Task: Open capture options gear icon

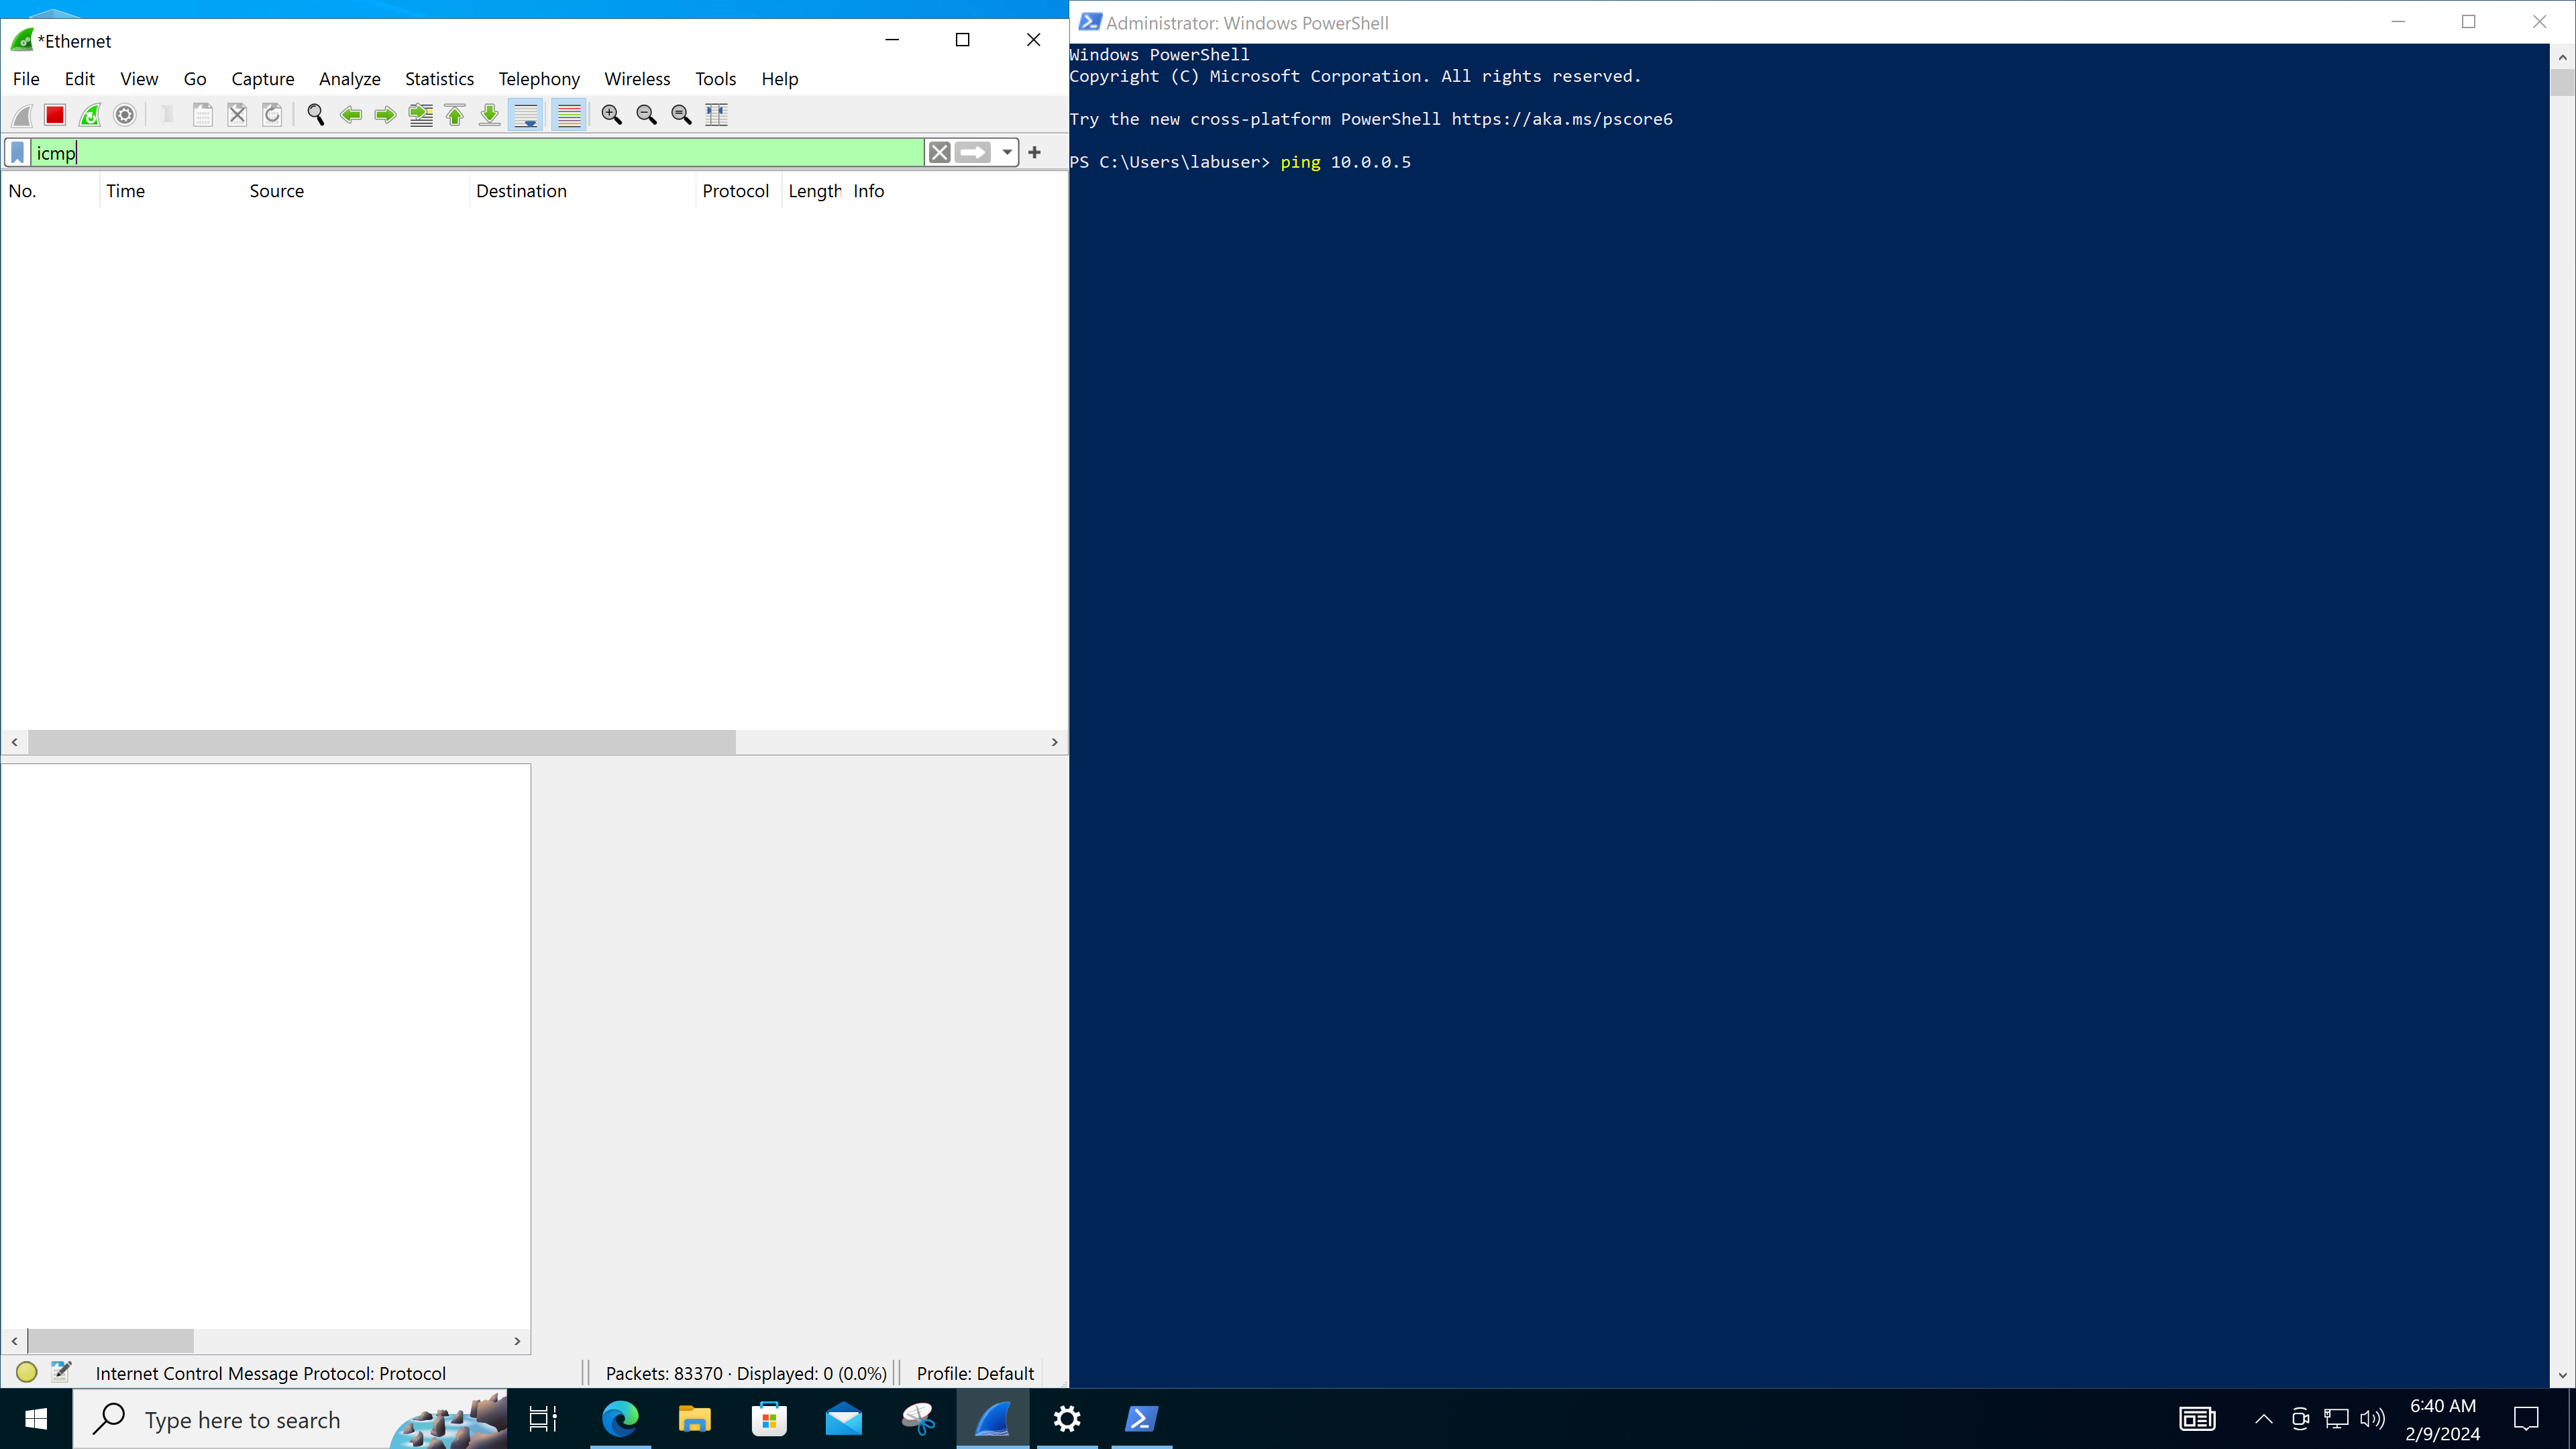Action: [125, 115]
